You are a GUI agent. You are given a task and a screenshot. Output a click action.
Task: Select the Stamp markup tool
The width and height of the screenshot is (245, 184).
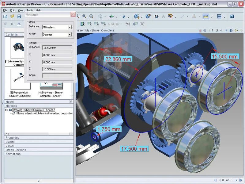[194, 16]
